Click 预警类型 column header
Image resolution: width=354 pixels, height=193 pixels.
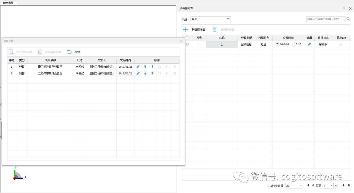pos(246,38)
